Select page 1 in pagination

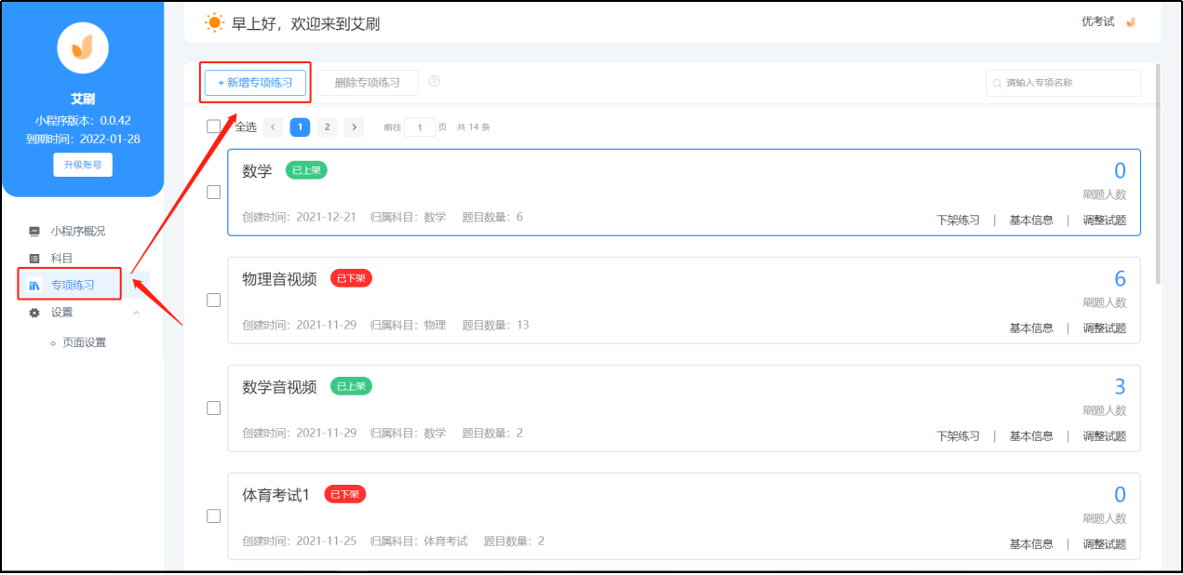(x=300, y=127)
